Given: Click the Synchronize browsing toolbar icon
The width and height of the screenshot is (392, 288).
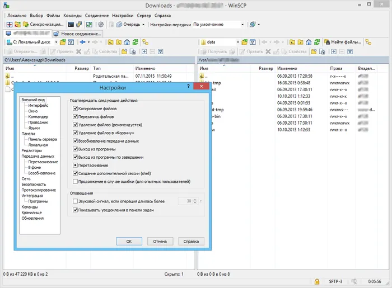Looking at the screenshot, I should tap(17, 25).
